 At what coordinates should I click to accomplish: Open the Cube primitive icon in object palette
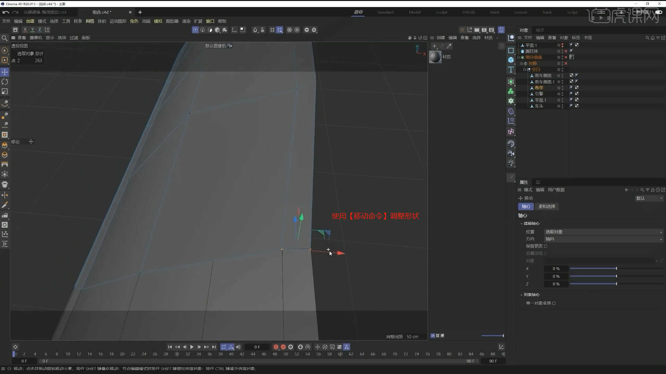tap(511, 60)
